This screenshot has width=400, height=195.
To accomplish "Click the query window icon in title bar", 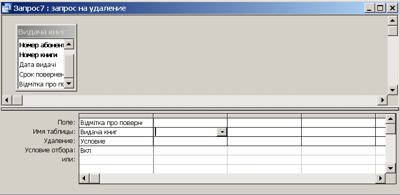I will point(6,8).
